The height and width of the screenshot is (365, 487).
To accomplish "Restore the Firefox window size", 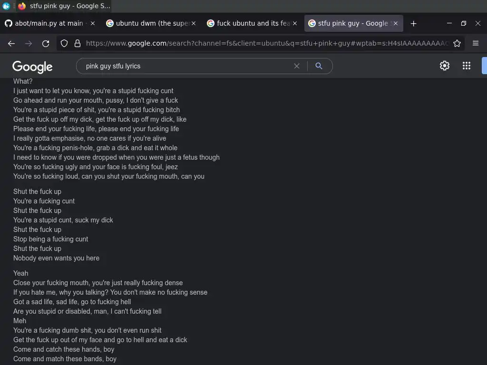I will 463,23.
